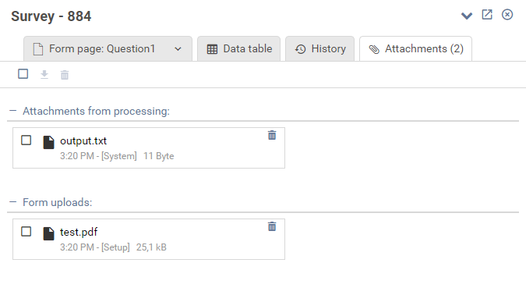Click toolbar trash icon to delete selected
This screenshot has height=295, width=526.
65,75
